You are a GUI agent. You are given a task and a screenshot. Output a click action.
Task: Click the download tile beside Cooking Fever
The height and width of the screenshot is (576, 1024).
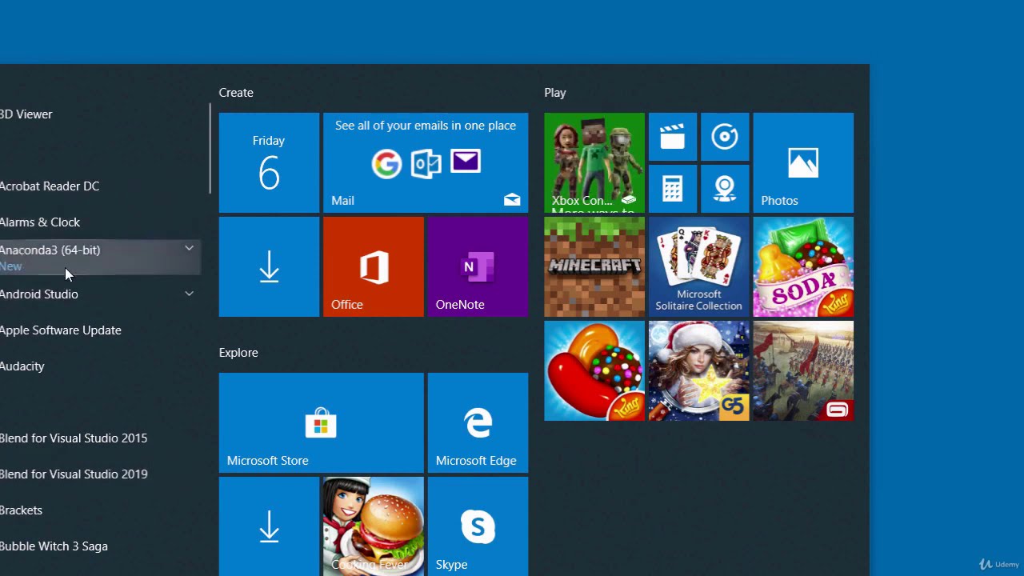pos(269,526)
